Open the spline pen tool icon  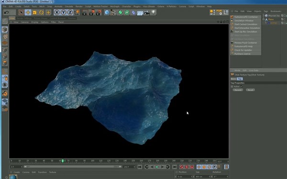coord(113,12)
